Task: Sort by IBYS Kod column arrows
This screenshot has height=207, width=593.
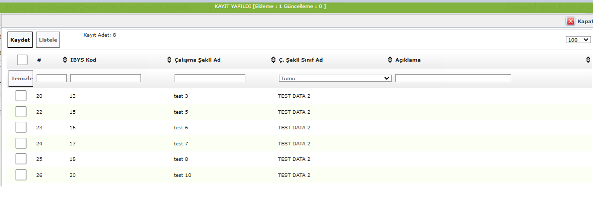Action: [65, 60]
